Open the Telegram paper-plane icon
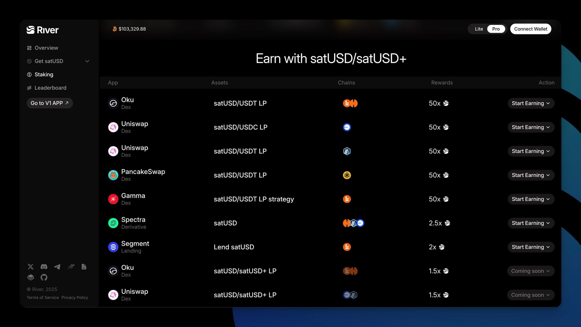The width and height of the screenshot is (581, 327). 57,267
